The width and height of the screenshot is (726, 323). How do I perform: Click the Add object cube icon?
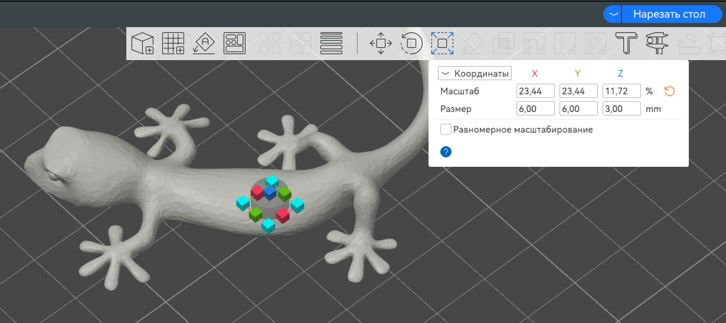(142, 43)
